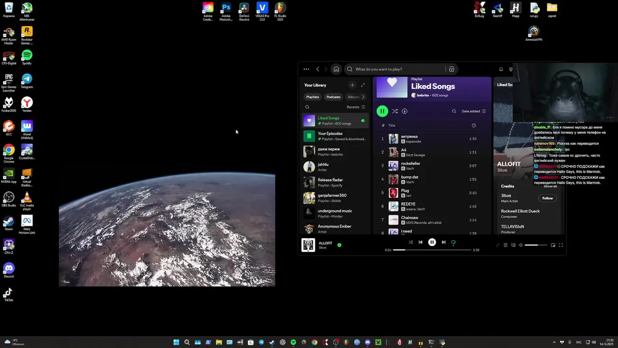
Task: Open the Date added sort dropdown
Action: coord(474,111)
